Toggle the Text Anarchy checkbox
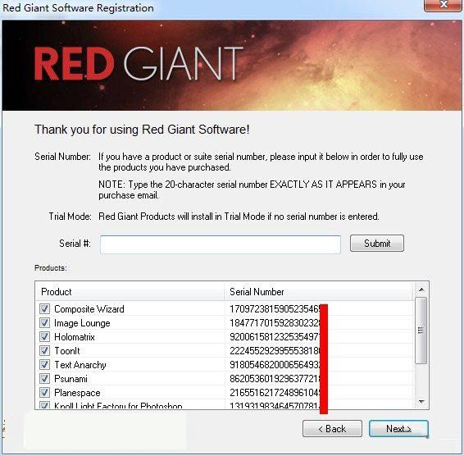Screen dimensions: 464x456 pyautogui.click(x=44, y=364)
